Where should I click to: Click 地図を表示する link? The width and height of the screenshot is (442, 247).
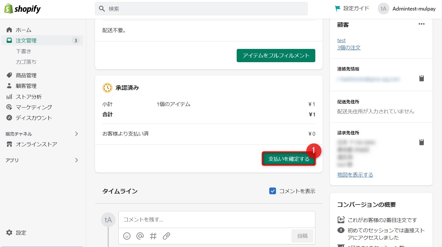point(355,175)
